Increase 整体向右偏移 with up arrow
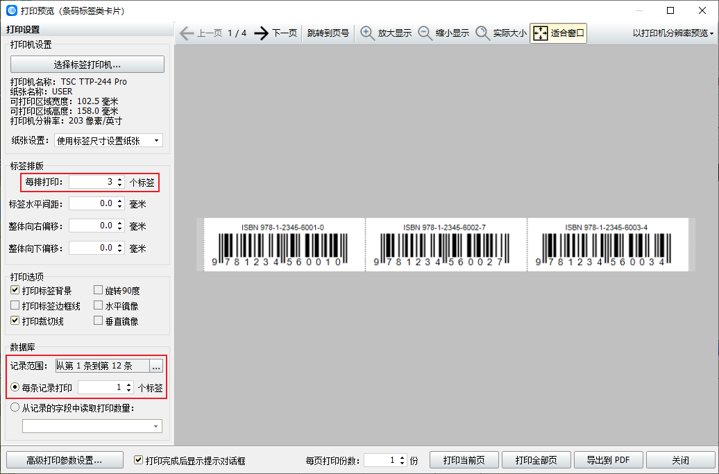 [x=119, y=222]
